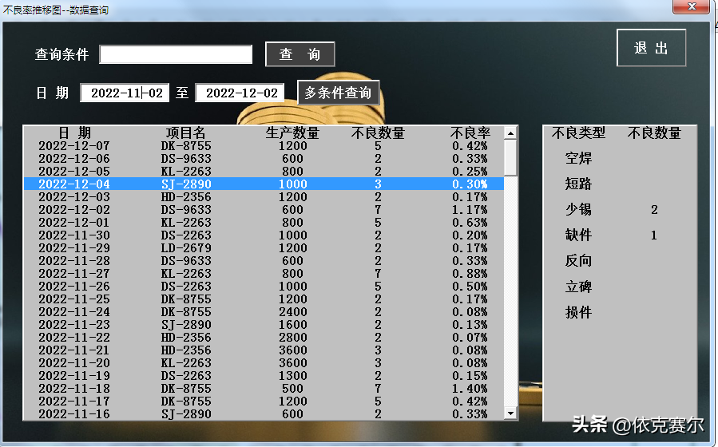Click the 不良率 column header
The height and width of the screenshot is (447, 718).
point(470,133)
